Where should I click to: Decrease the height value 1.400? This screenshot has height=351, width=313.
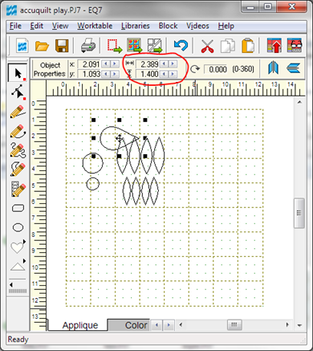[165, 74]
